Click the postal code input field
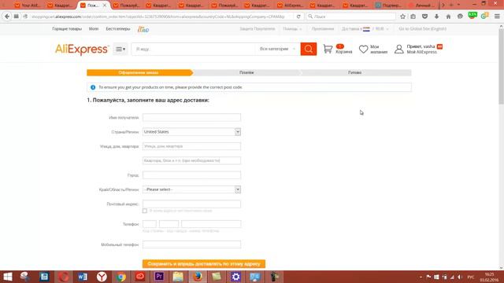Viewport: 504px width, 283px height. 191,204
